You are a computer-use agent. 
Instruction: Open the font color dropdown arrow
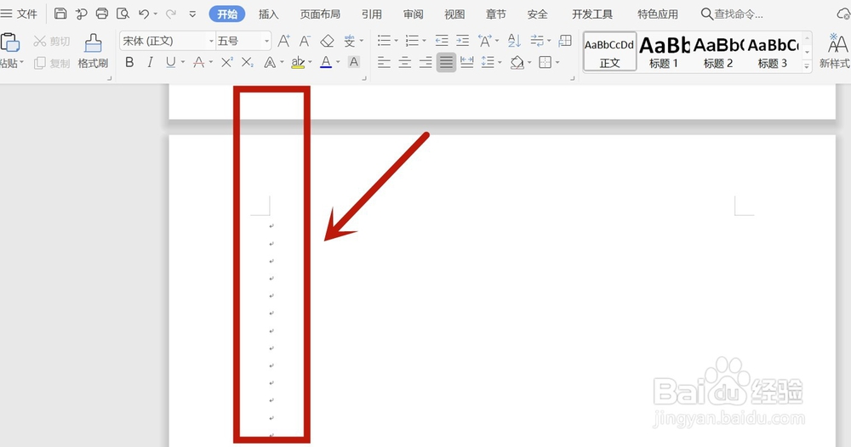coord(338,63)
